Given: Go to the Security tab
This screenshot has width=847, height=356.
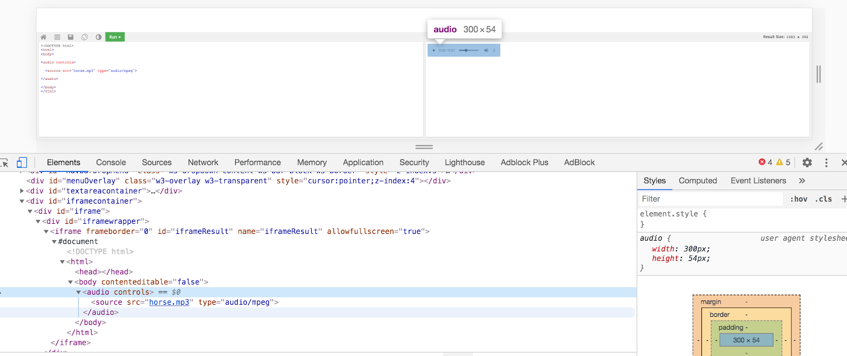Looking at the screenshot, I should [415, 162].
